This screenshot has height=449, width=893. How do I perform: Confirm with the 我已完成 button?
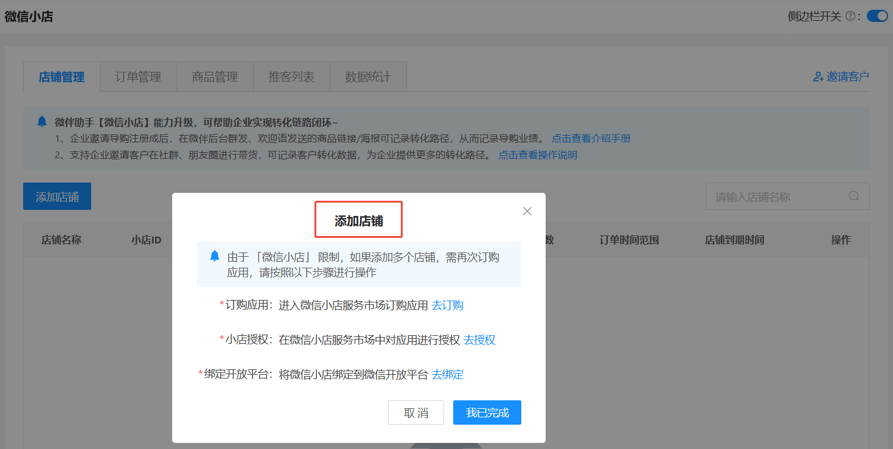coord(487,412)
